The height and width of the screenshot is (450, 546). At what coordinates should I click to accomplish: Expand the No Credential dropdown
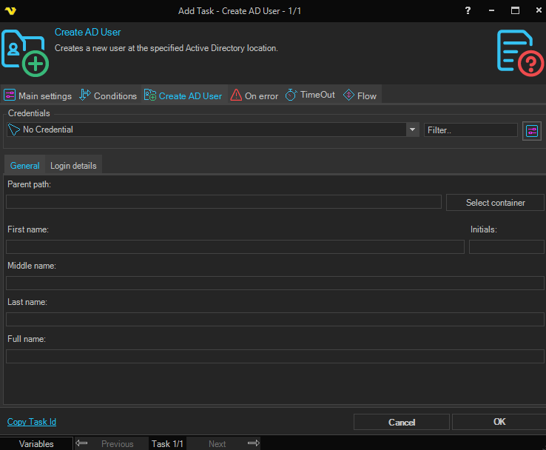(412, 130)
